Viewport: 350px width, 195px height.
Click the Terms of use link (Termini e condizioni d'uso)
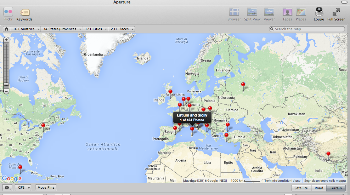point(282,181)
